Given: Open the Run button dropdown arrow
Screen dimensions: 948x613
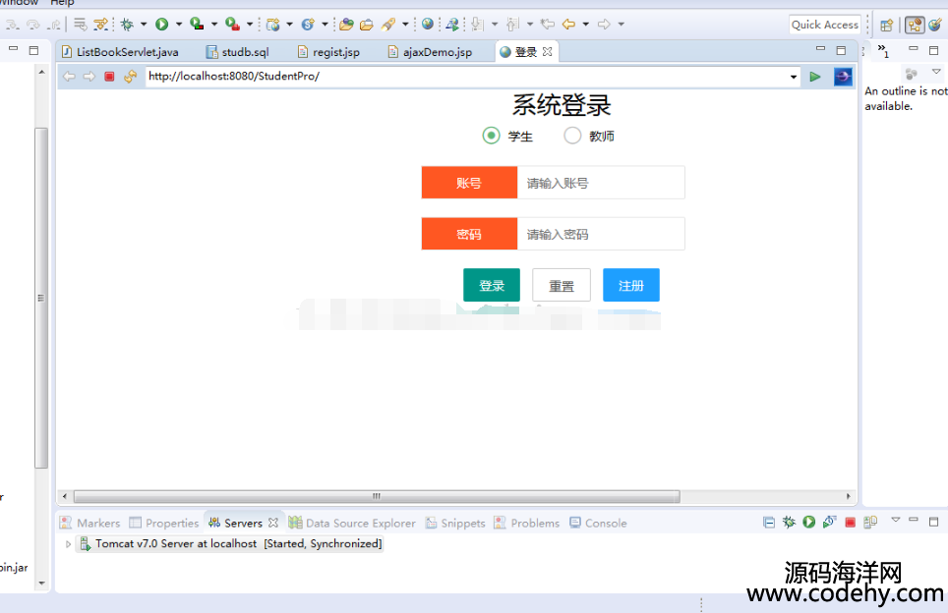Looking at the screenshot, I should [179, 25].
